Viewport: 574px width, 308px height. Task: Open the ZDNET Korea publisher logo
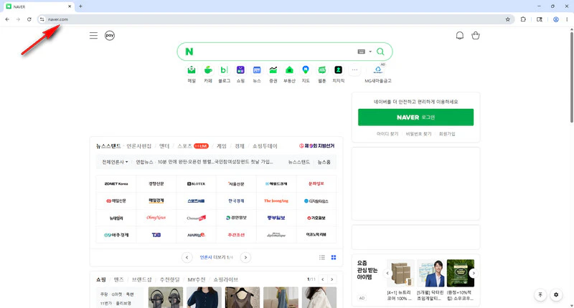(x=116, y=184)
